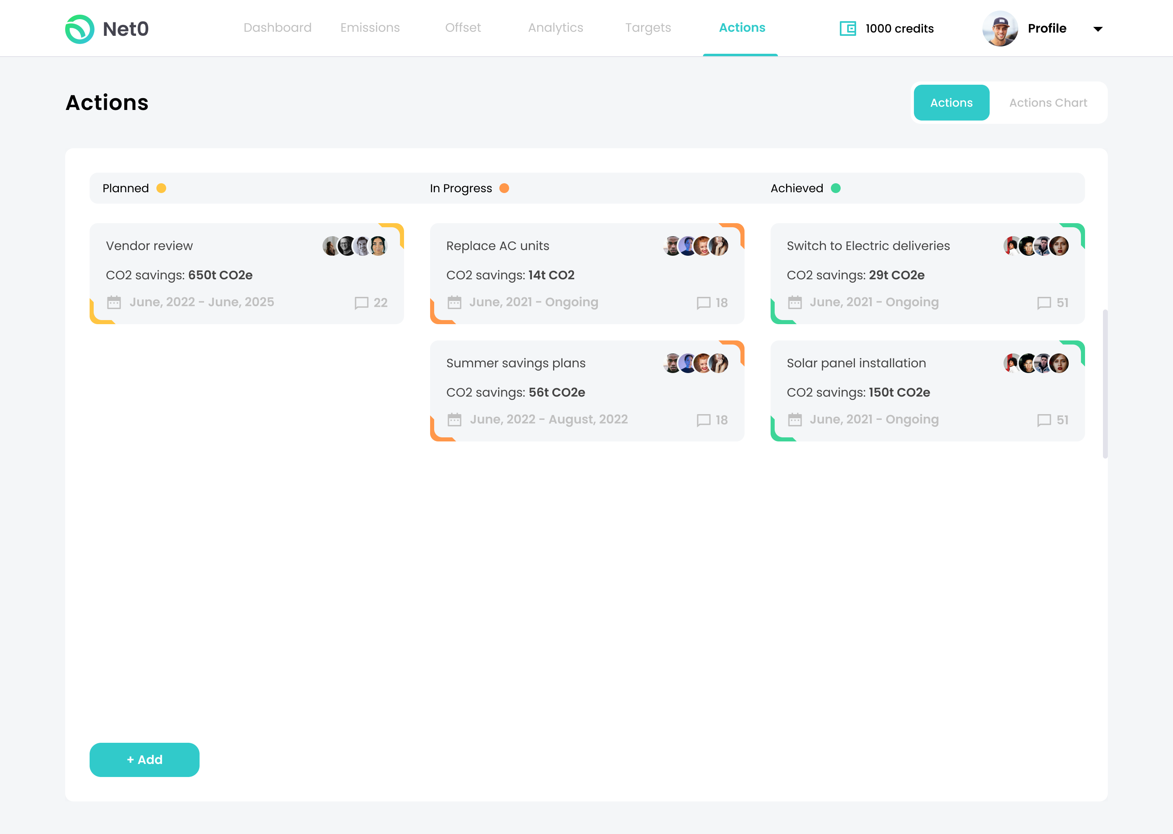Open the Targets page link
The height and width of the screenshot is (834, 1173).
648,28
